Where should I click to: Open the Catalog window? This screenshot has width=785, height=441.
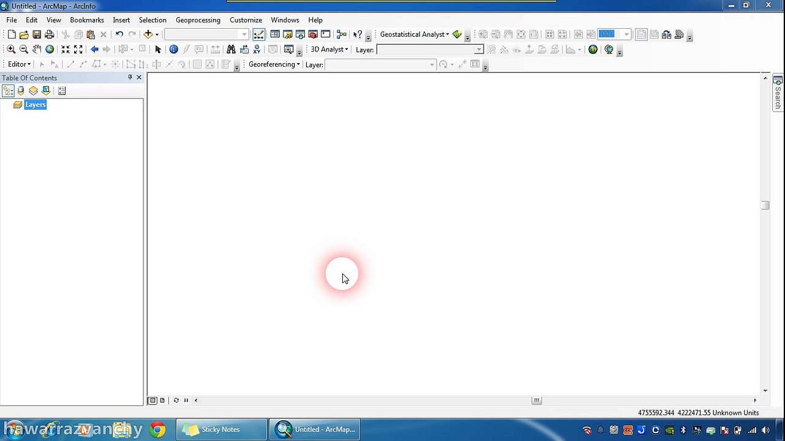[x=288, y=35]
